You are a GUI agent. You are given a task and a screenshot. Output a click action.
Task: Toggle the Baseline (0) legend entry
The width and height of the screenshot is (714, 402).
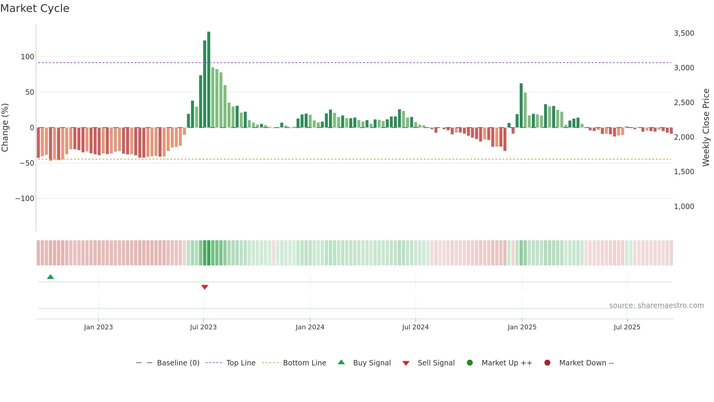tap(168, 363)
